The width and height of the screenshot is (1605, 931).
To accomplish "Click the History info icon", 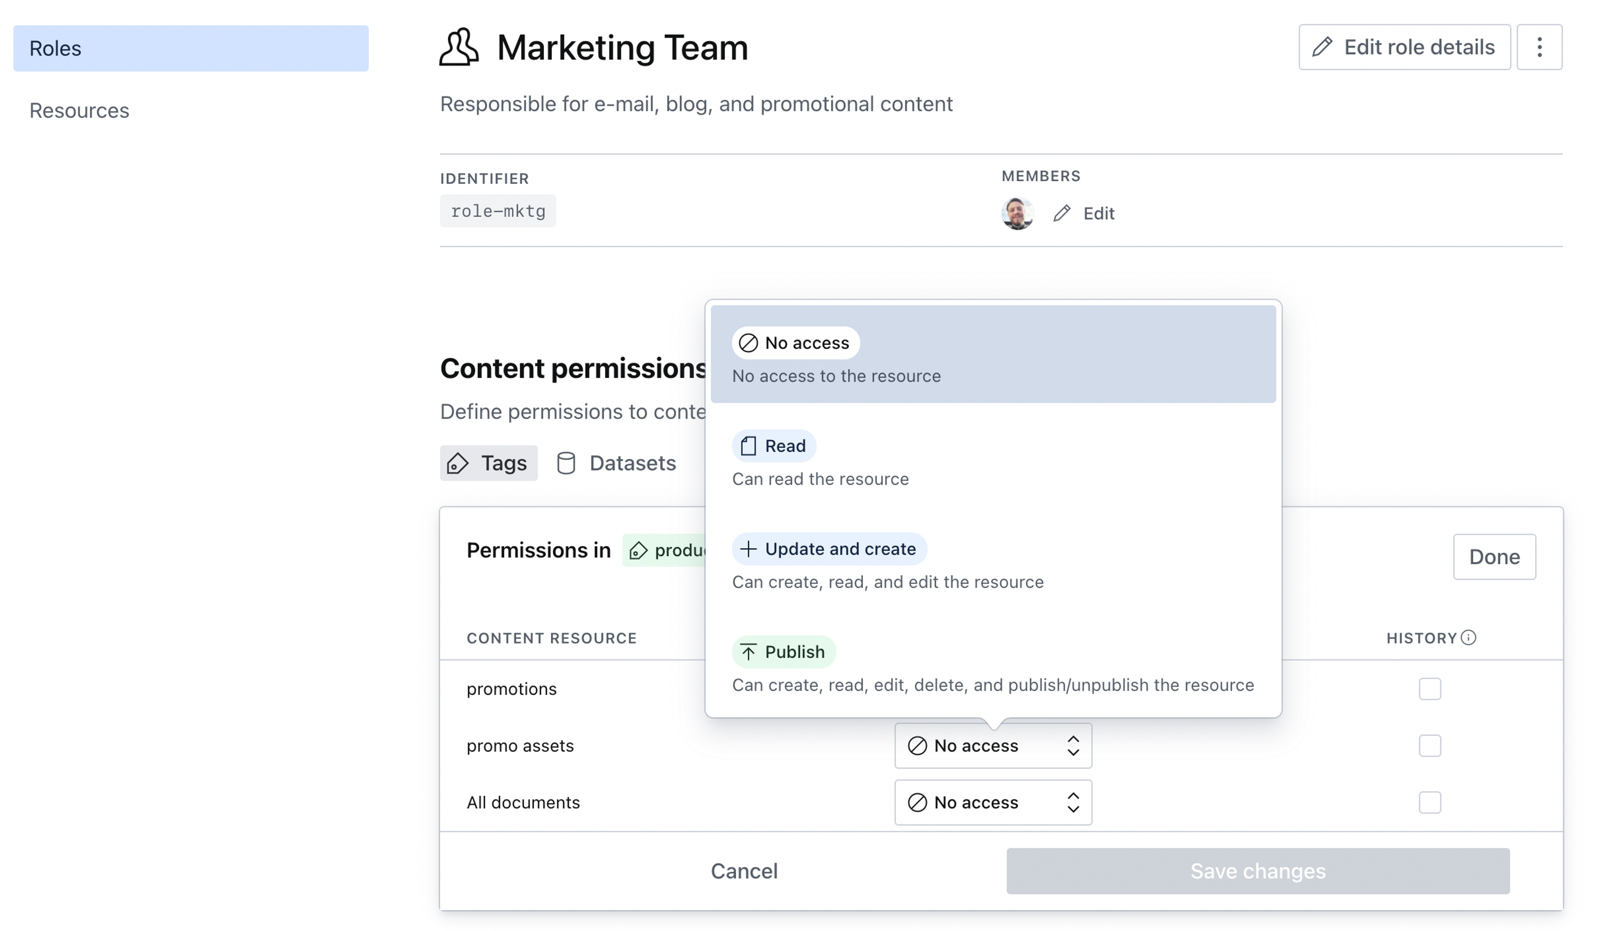I will 1468,637.
